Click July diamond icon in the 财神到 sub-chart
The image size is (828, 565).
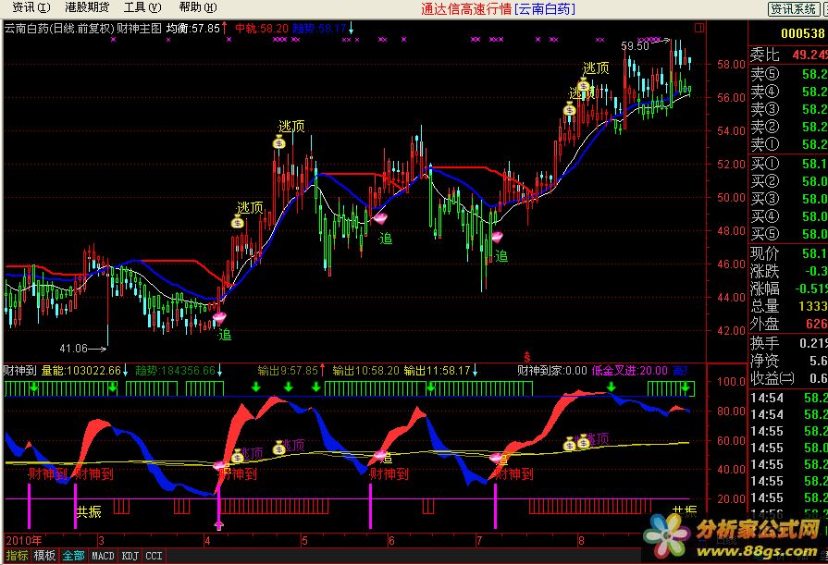495,458
